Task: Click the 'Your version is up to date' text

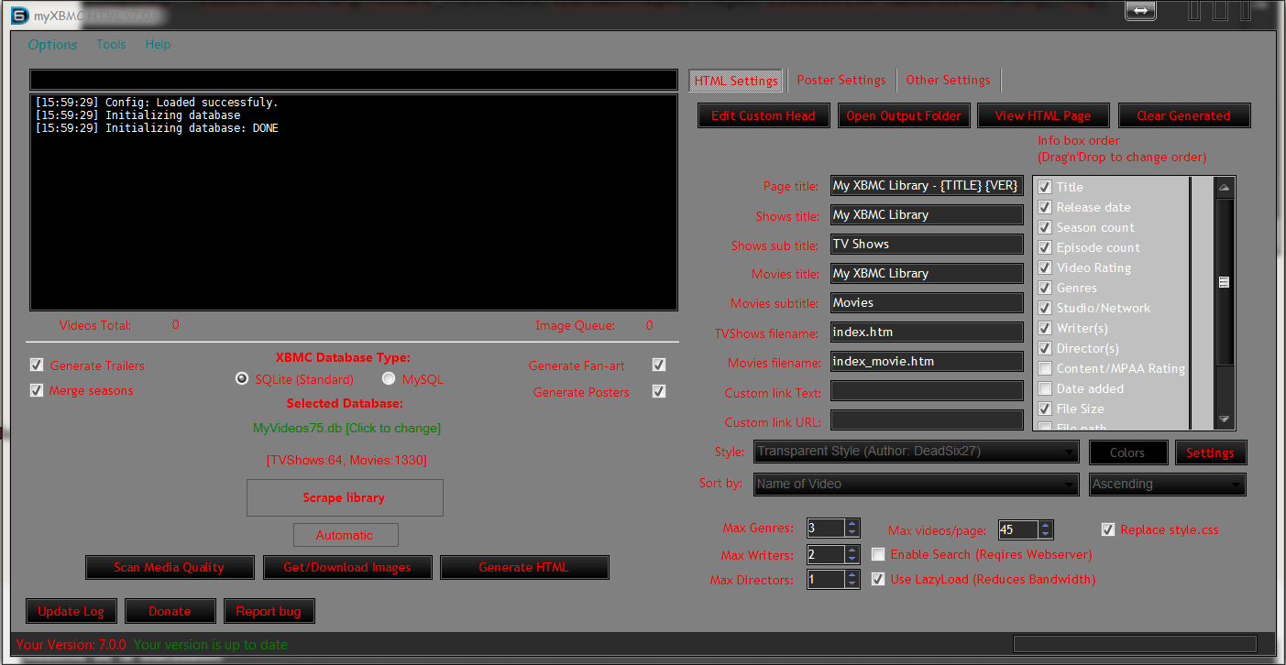Action: click(211, 645)
